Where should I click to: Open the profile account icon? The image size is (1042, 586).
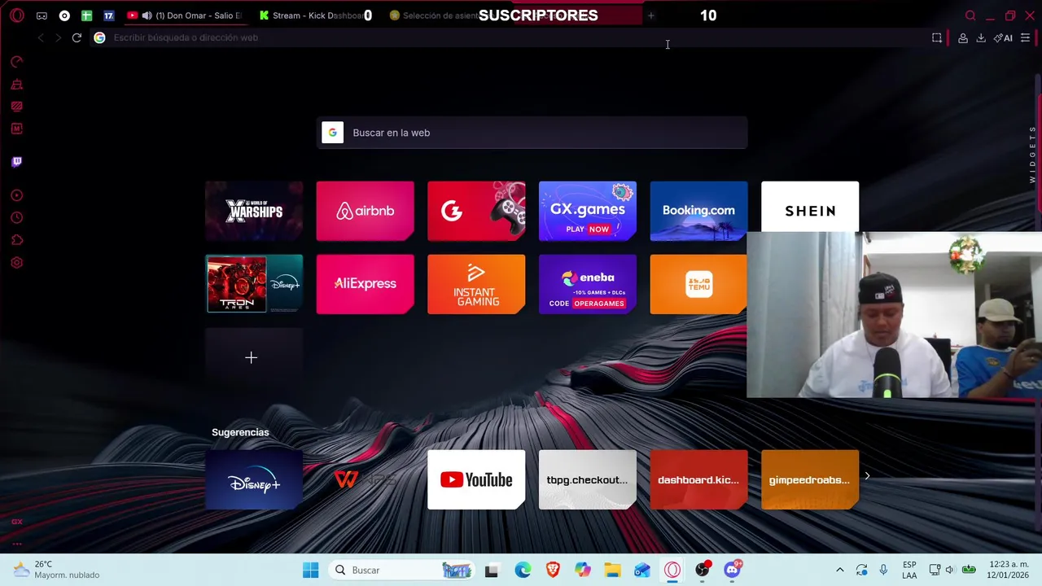pos(963,37)
